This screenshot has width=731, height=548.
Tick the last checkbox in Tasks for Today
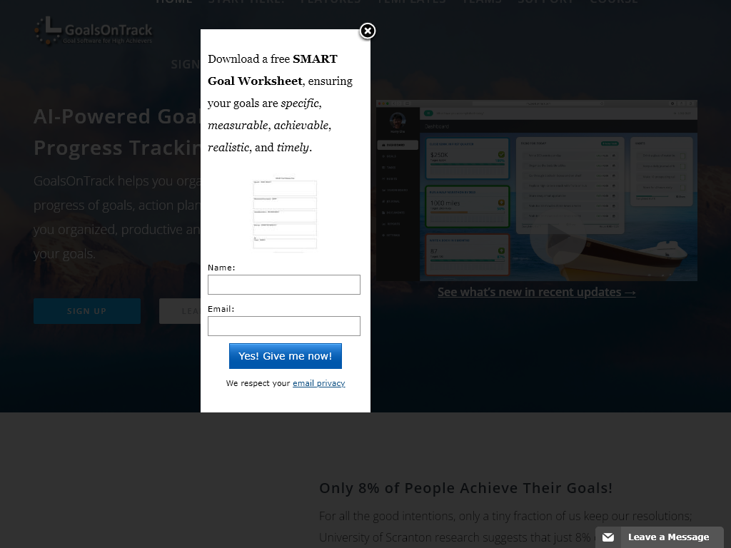[526, 216]
